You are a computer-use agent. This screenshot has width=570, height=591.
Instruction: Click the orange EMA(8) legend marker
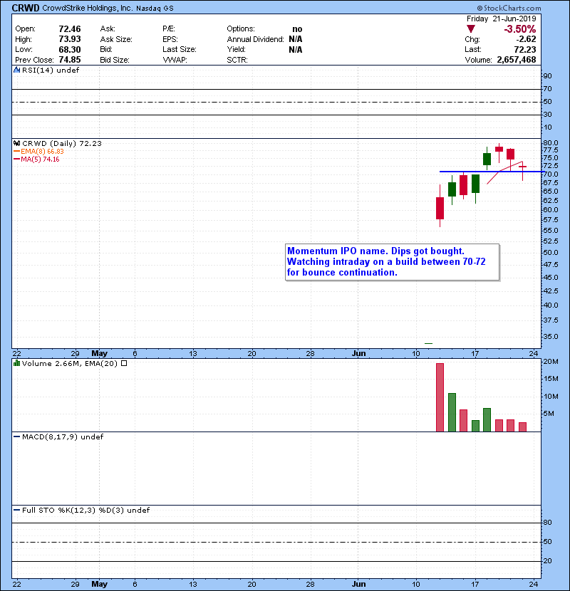tap(16, 151)
